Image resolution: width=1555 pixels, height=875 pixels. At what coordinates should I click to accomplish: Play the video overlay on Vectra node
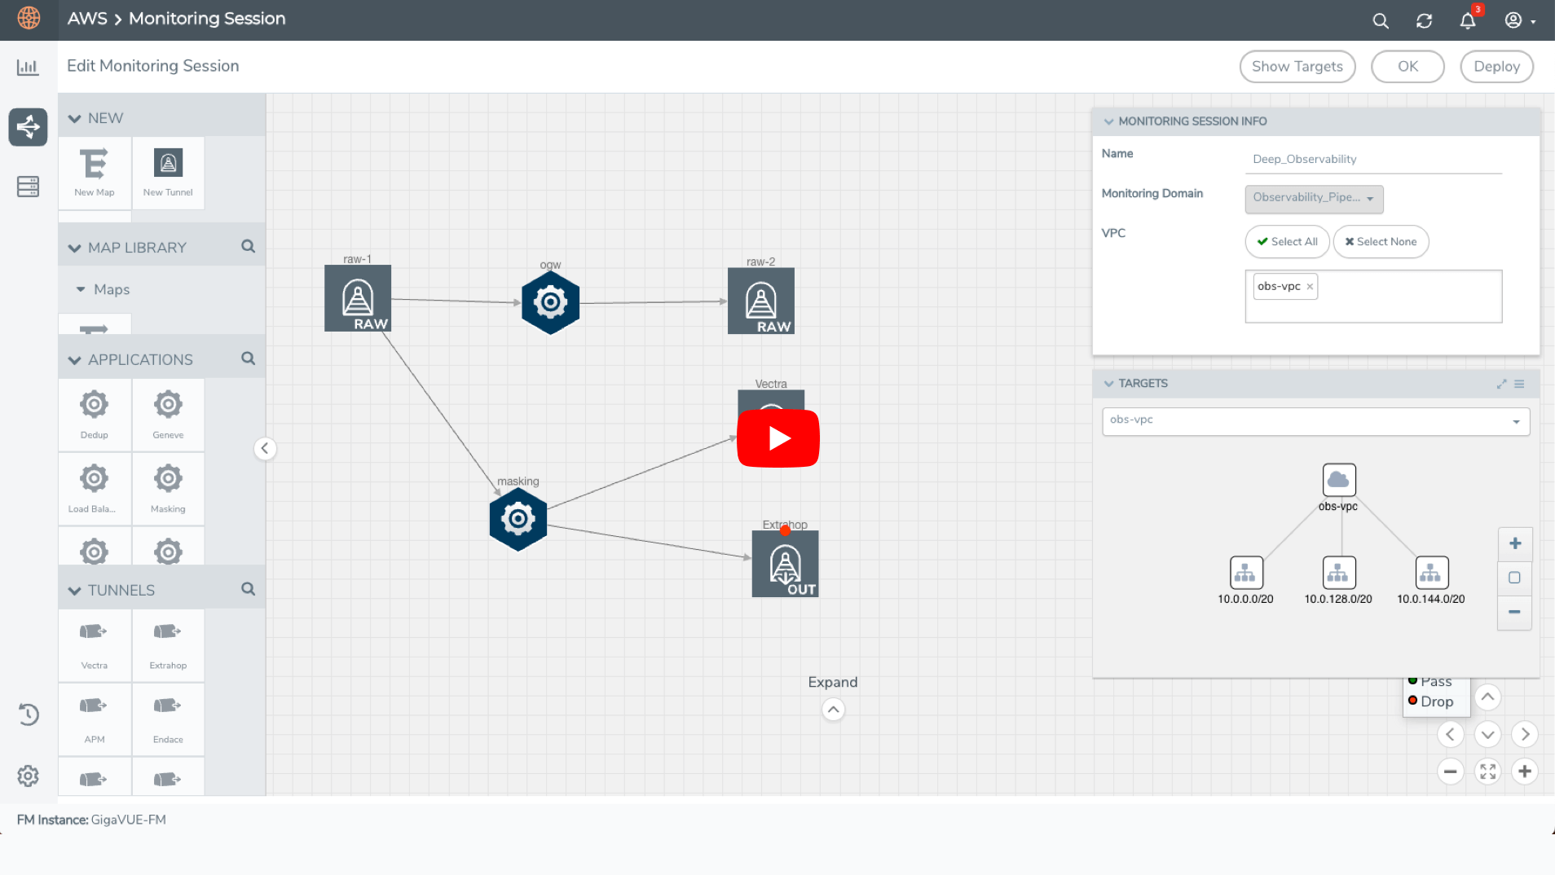pos(778,438)
